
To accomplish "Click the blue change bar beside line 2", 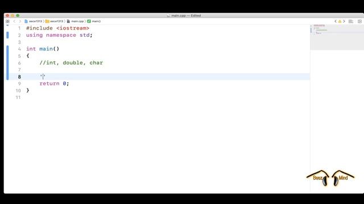I will tap(7, 35).
